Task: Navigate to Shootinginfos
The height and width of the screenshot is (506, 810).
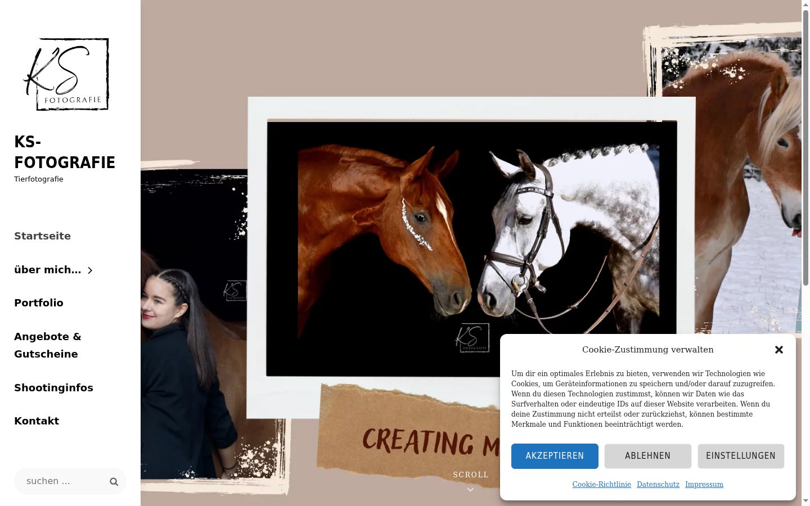Action: tap(53, 388)
